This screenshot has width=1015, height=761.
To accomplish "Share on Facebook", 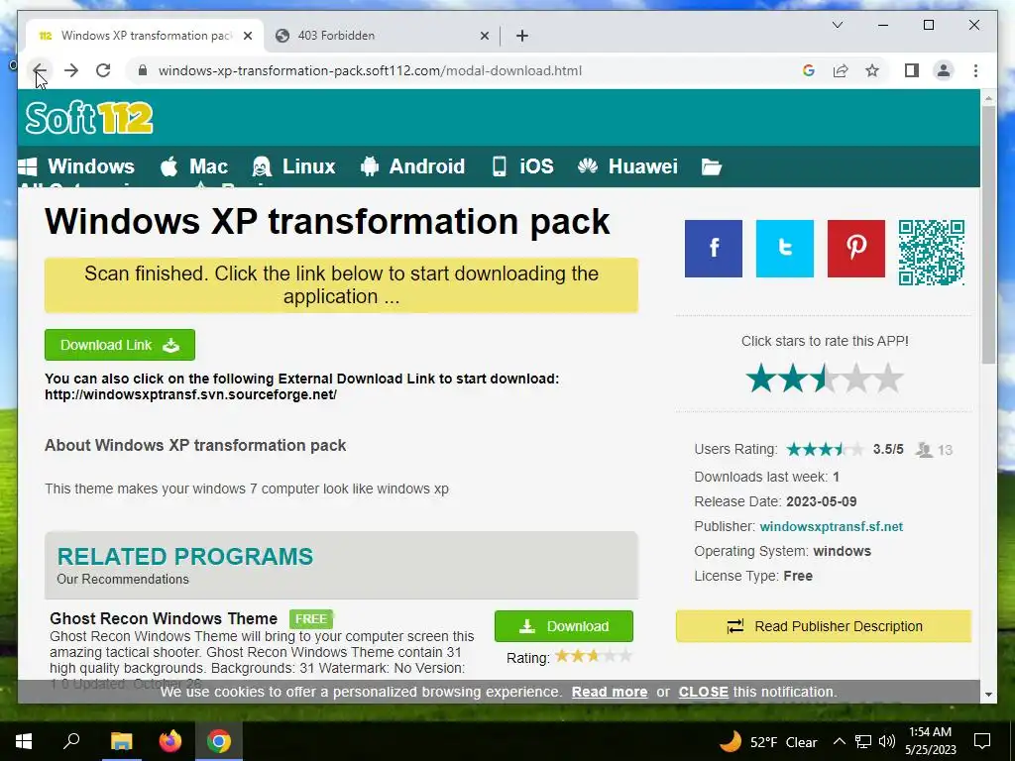I will click(714, 249).
